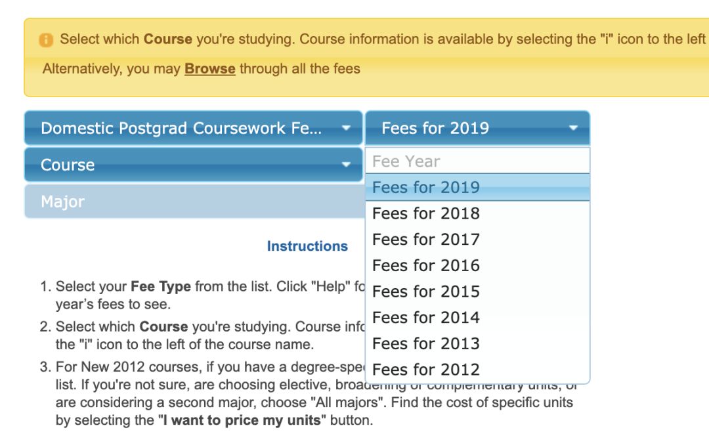This screenshot has width=709, height=432.
Task: Select Fees for 2013 entry
Action: tap(477, 344)
